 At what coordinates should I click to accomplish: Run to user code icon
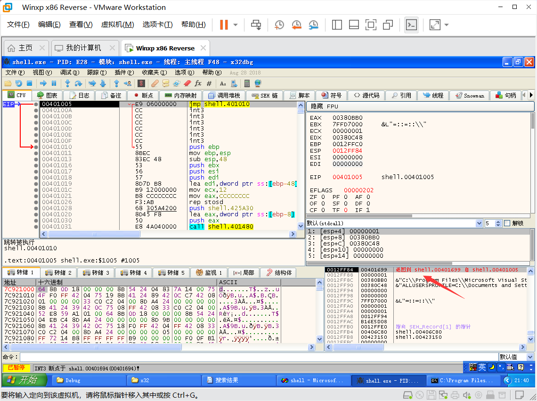tap(128, 83)
